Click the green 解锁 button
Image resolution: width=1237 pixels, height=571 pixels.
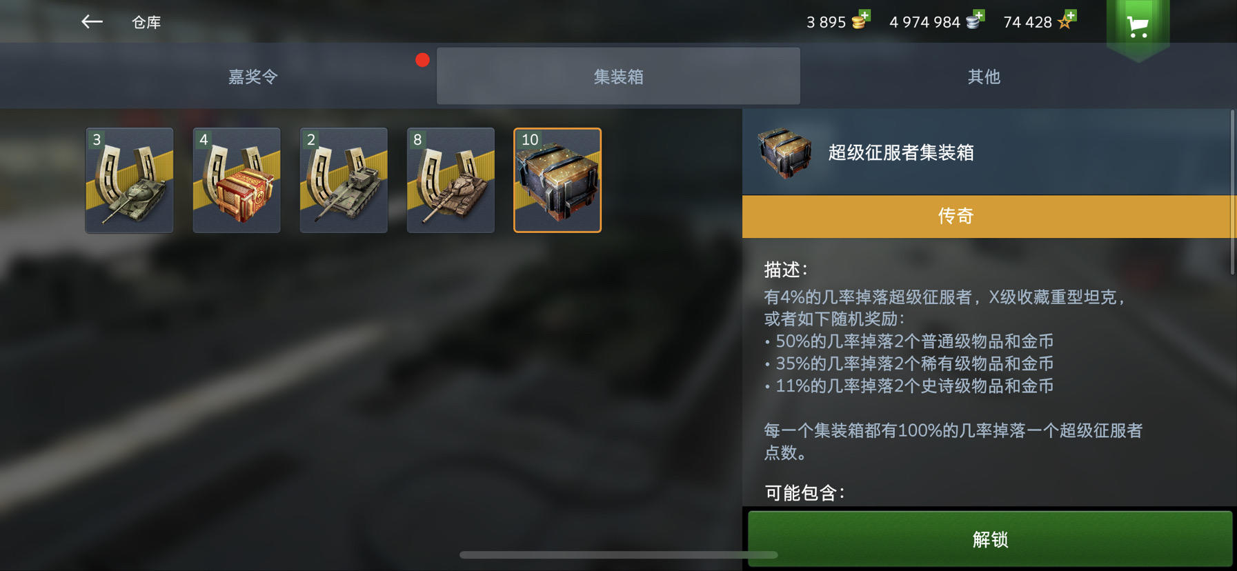click(990, 539)
